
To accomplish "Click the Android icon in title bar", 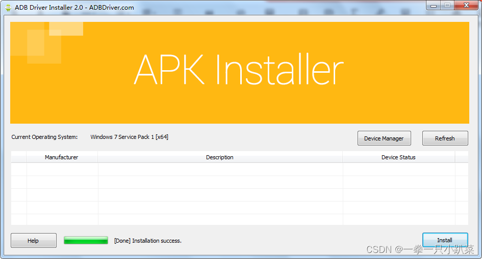I will 8,8.
